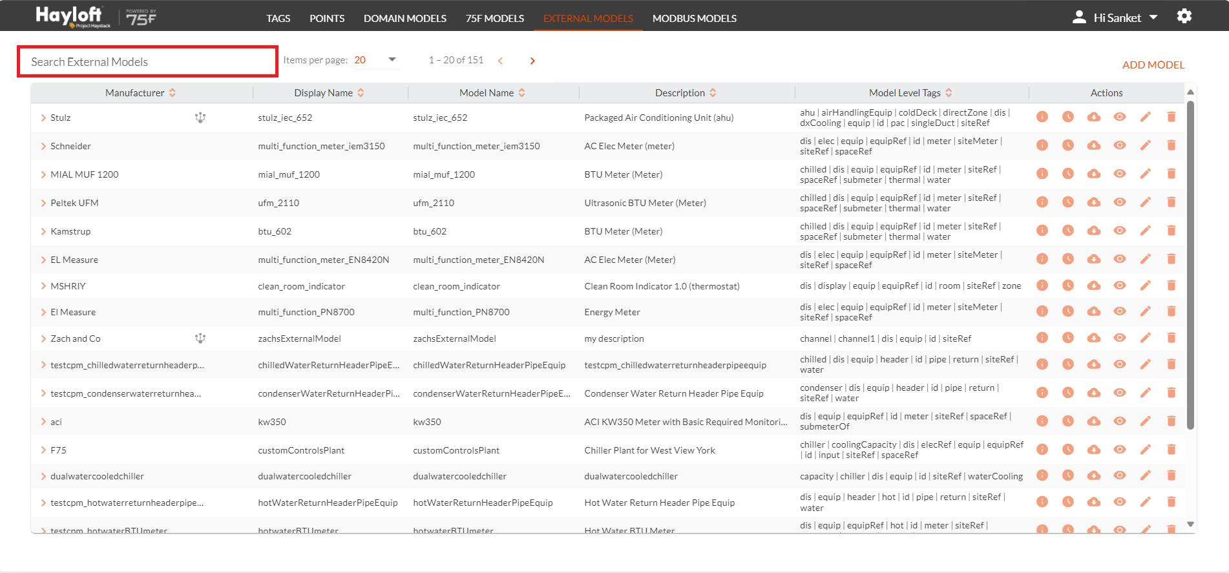Click history icon for condenserWaterReturnHeader row
This screenshot has height=573, width=1229.
1067,393
